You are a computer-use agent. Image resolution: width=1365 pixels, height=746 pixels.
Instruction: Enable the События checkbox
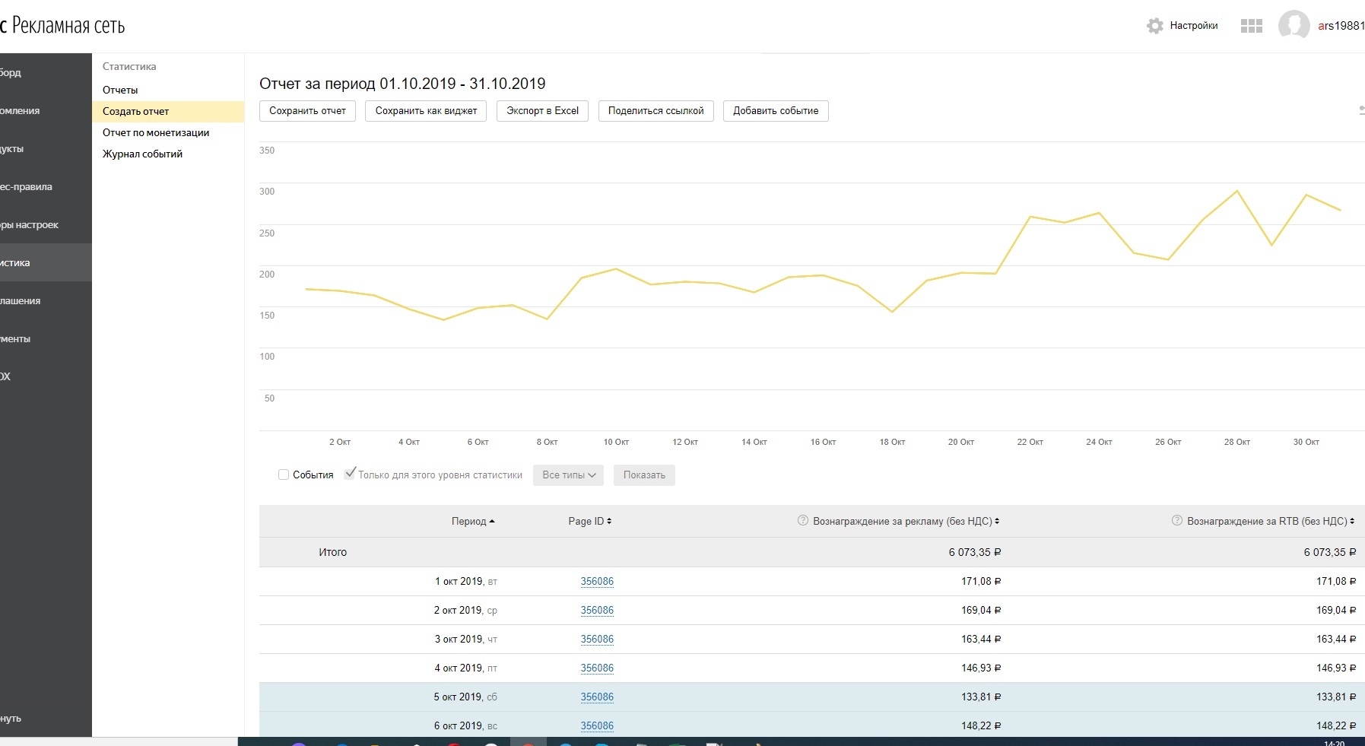pos(284,475)
